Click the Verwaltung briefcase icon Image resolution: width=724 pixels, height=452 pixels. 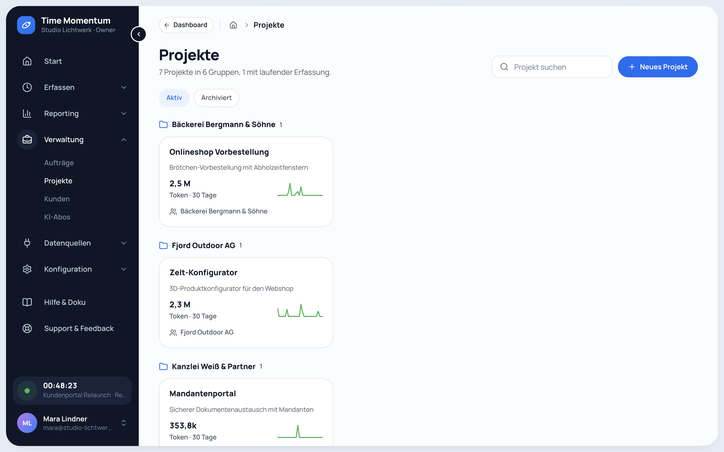click(27, 140)
